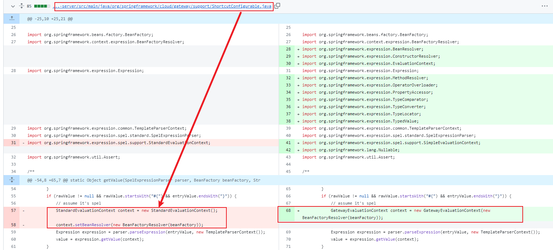553x250 pixels.
Task: Select added line number 36 for TypeConverter import
Action: 288,107
